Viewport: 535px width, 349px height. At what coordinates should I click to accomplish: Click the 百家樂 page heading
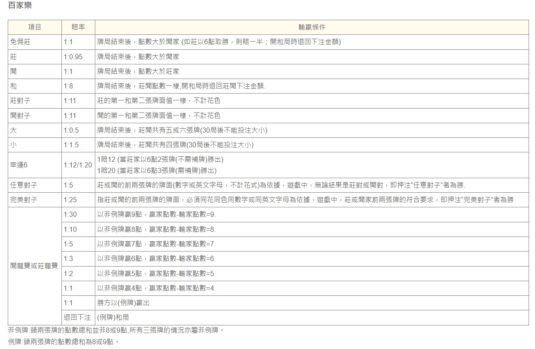point(20,6)
